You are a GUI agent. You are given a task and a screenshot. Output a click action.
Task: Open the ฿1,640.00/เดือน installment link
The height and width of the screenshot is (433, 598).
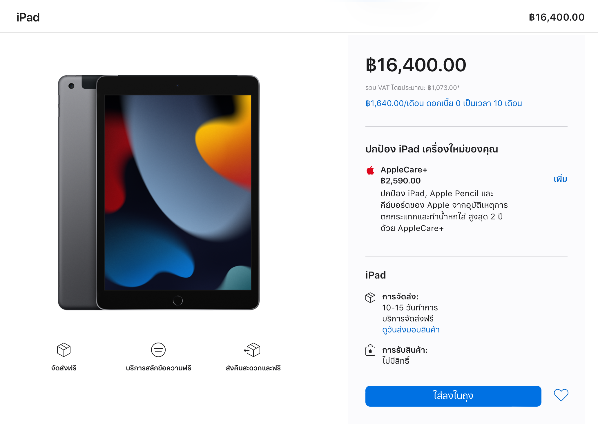(x=443, y=103)
